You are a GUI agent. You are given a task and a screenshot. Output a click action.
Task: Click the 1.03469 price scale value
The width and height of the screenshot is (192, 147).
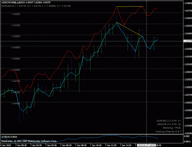(x=188, y=33)
